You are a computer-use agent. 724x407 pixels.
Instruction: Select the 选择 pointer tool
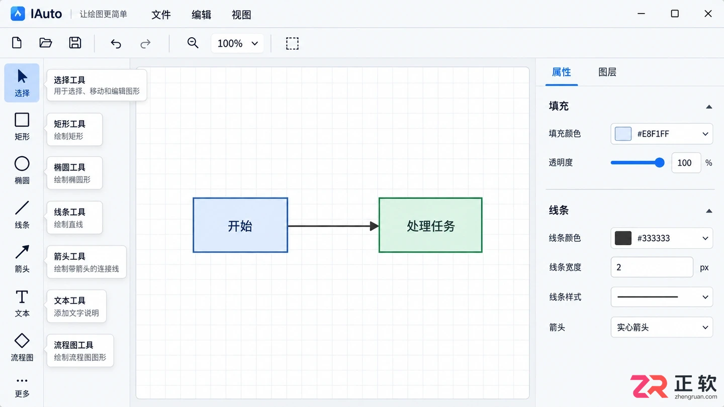pyautogui.click(x=22, y=83)
